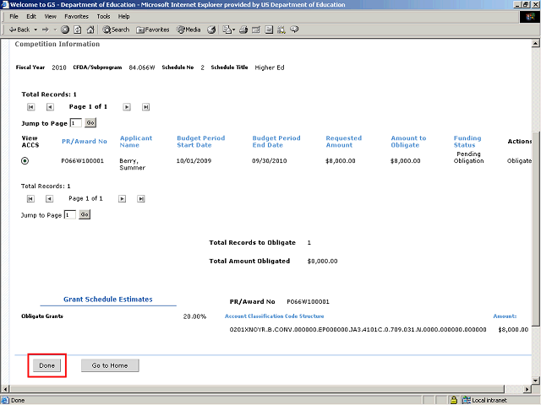
Task: Click the top Go button
Action: pos(90,123)
